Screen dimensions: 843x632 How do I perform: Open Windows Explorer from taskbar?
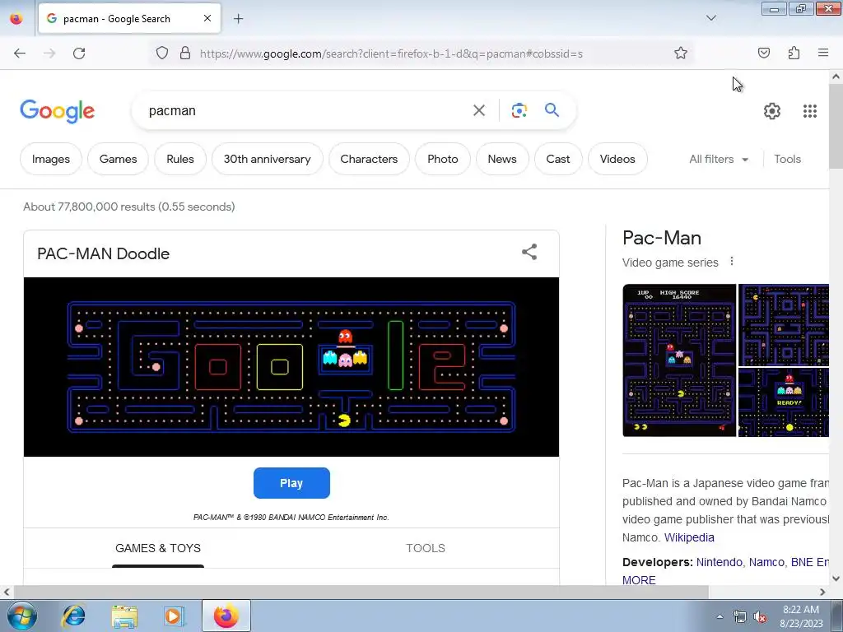click(124, 616)
